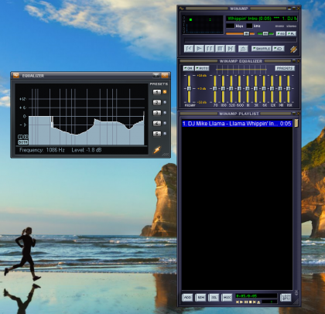
Task: Click the 12K band slider
Action: coord(272,89)
